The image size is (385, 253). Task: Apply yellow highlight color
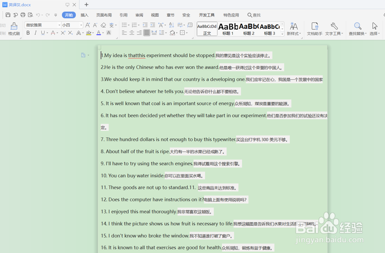click(89, 33)
